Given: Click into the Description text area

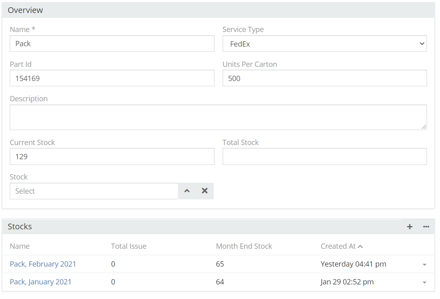Looking at the screenshot, I should 218,117.
